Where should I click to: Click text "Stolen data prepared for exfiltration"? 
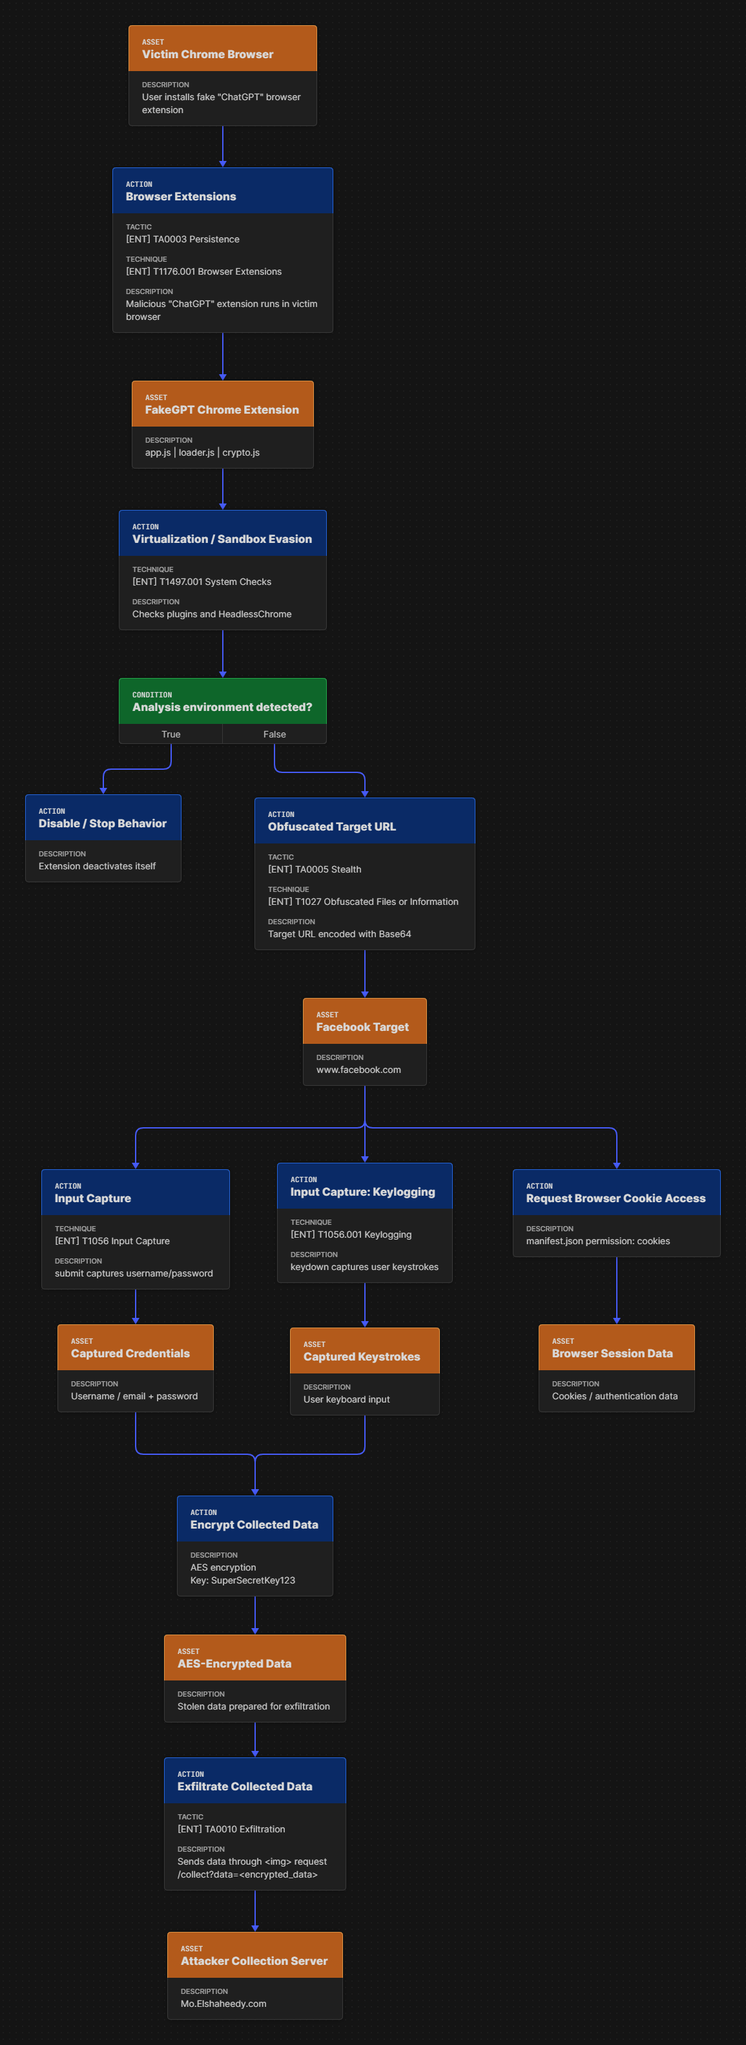(253, 1707)
